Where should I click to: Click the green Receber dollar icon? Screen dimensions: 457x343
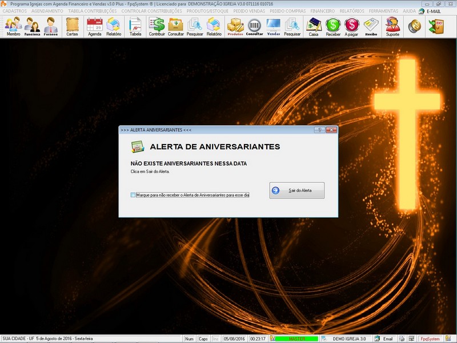(333, 26)
